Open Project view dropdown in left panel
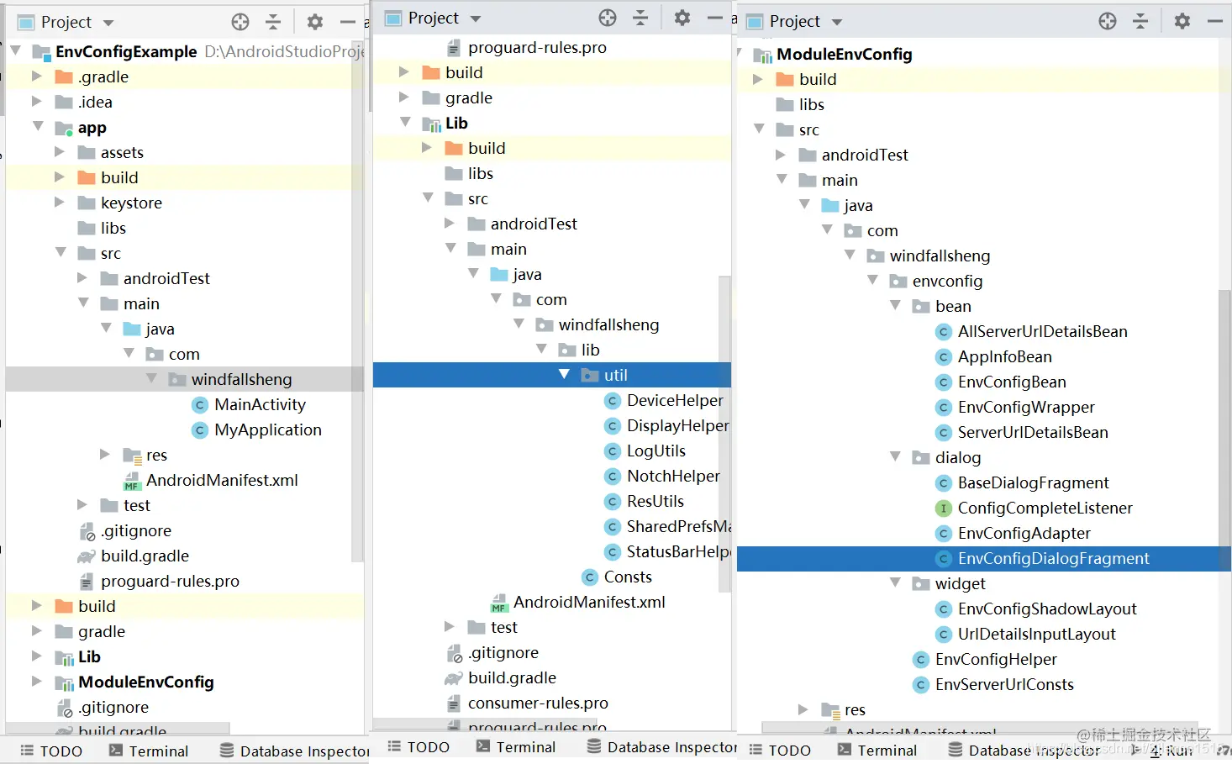The height and width of the screenshot is (764, 1232). point(108,23)
